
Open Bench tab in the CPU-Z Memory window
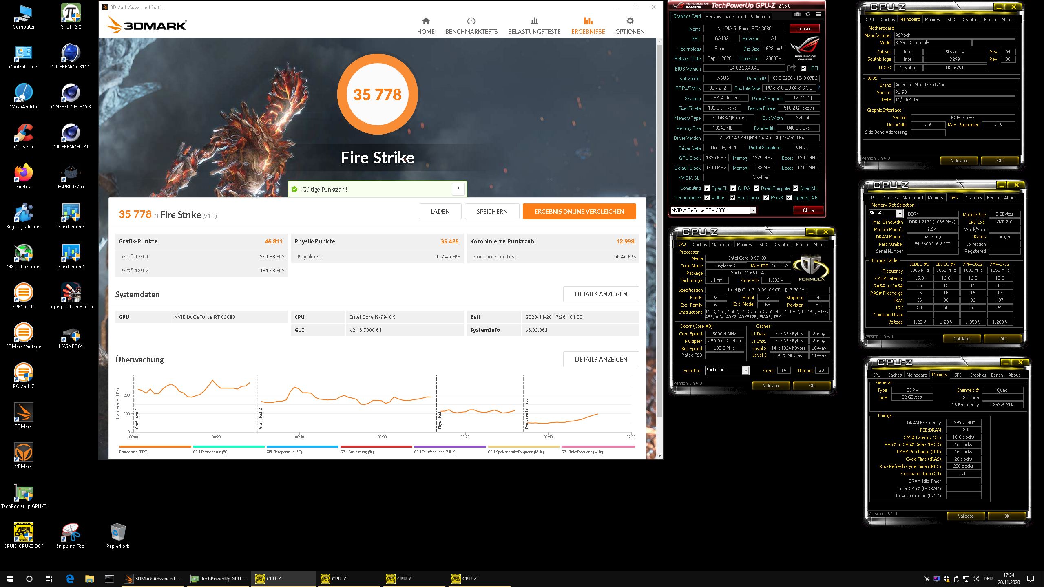(x=997, y=375)
